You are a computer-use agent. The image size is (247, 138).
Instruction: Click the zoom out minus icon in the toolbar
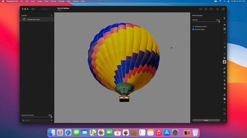(39, 9)
